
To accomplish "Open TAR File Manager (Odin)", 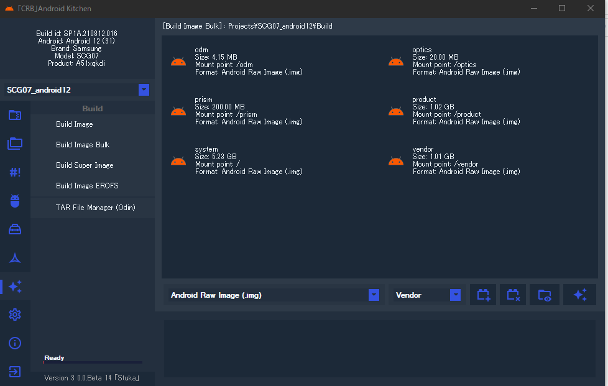I will [x=95, y=208].
